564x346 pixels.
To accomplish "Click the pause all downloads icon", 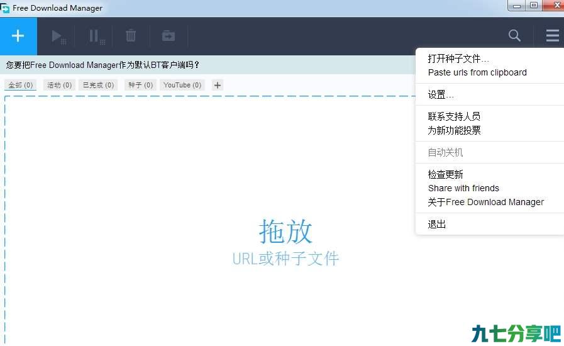I will point(96,36).
